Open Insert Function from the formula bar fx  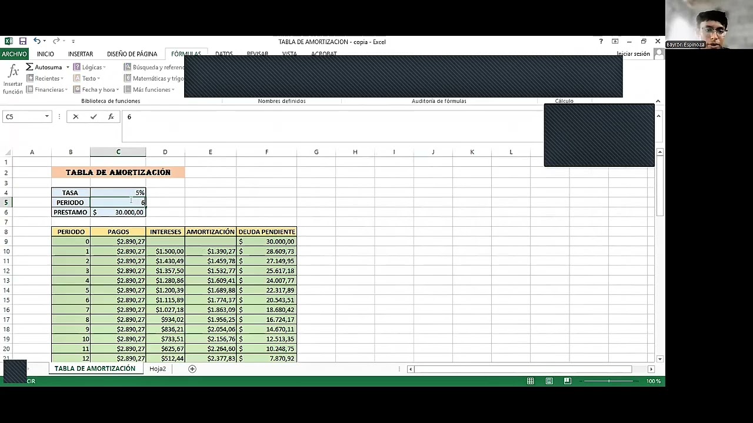pyautogui.click(x=111, y=117)
